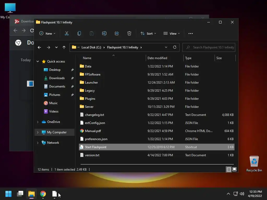Open Music in navigation pane
The width and height of the screenshot is (267, 200).
pos(53,103)
